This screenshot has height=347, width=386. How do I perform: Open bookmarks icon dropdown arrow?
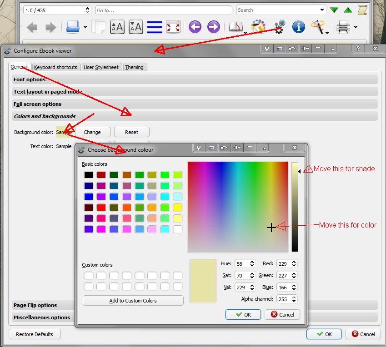(245, 32)
